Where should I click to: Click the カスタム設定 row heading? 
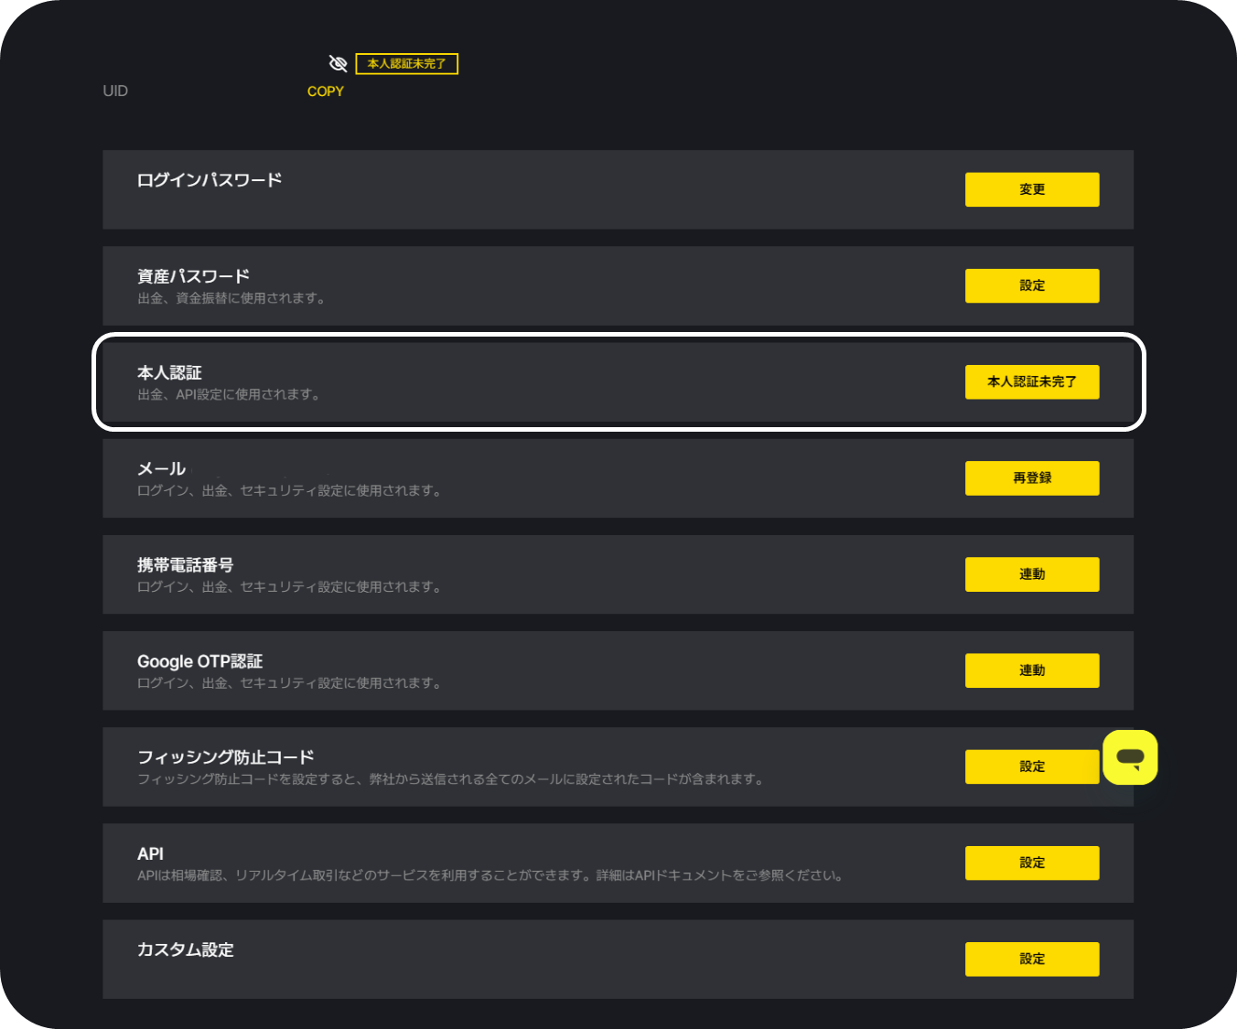pos(186,949)
